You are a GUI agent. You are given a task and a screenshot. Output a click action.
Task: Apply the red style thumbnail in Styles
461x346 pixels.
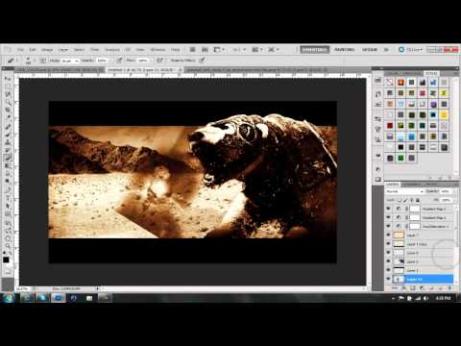click(390, 126)
